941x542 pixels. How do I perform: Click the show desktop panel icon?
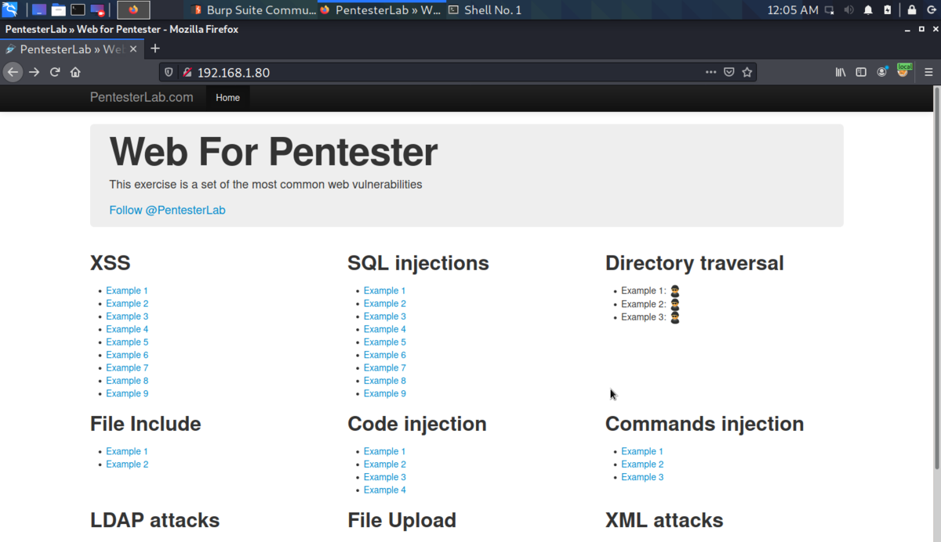[39, 10]
